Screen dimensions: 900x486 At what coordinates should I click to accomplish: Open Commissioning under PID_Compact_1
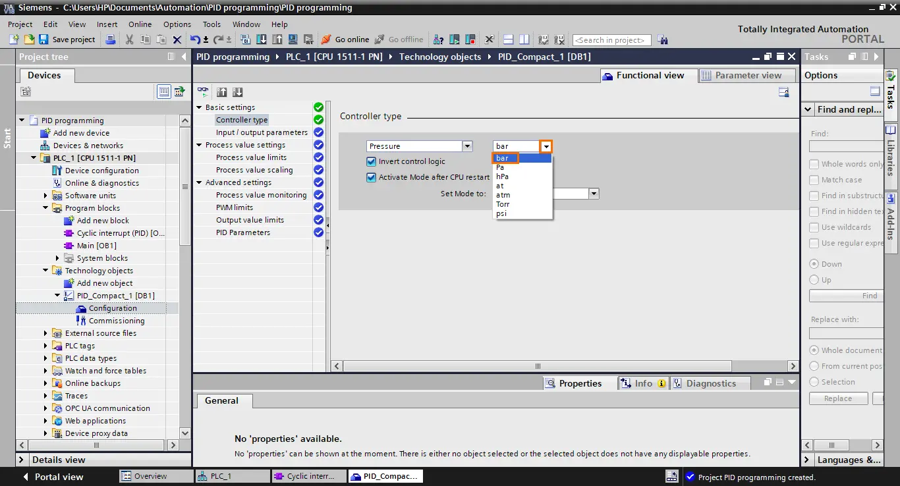click(x=116, y=321)
